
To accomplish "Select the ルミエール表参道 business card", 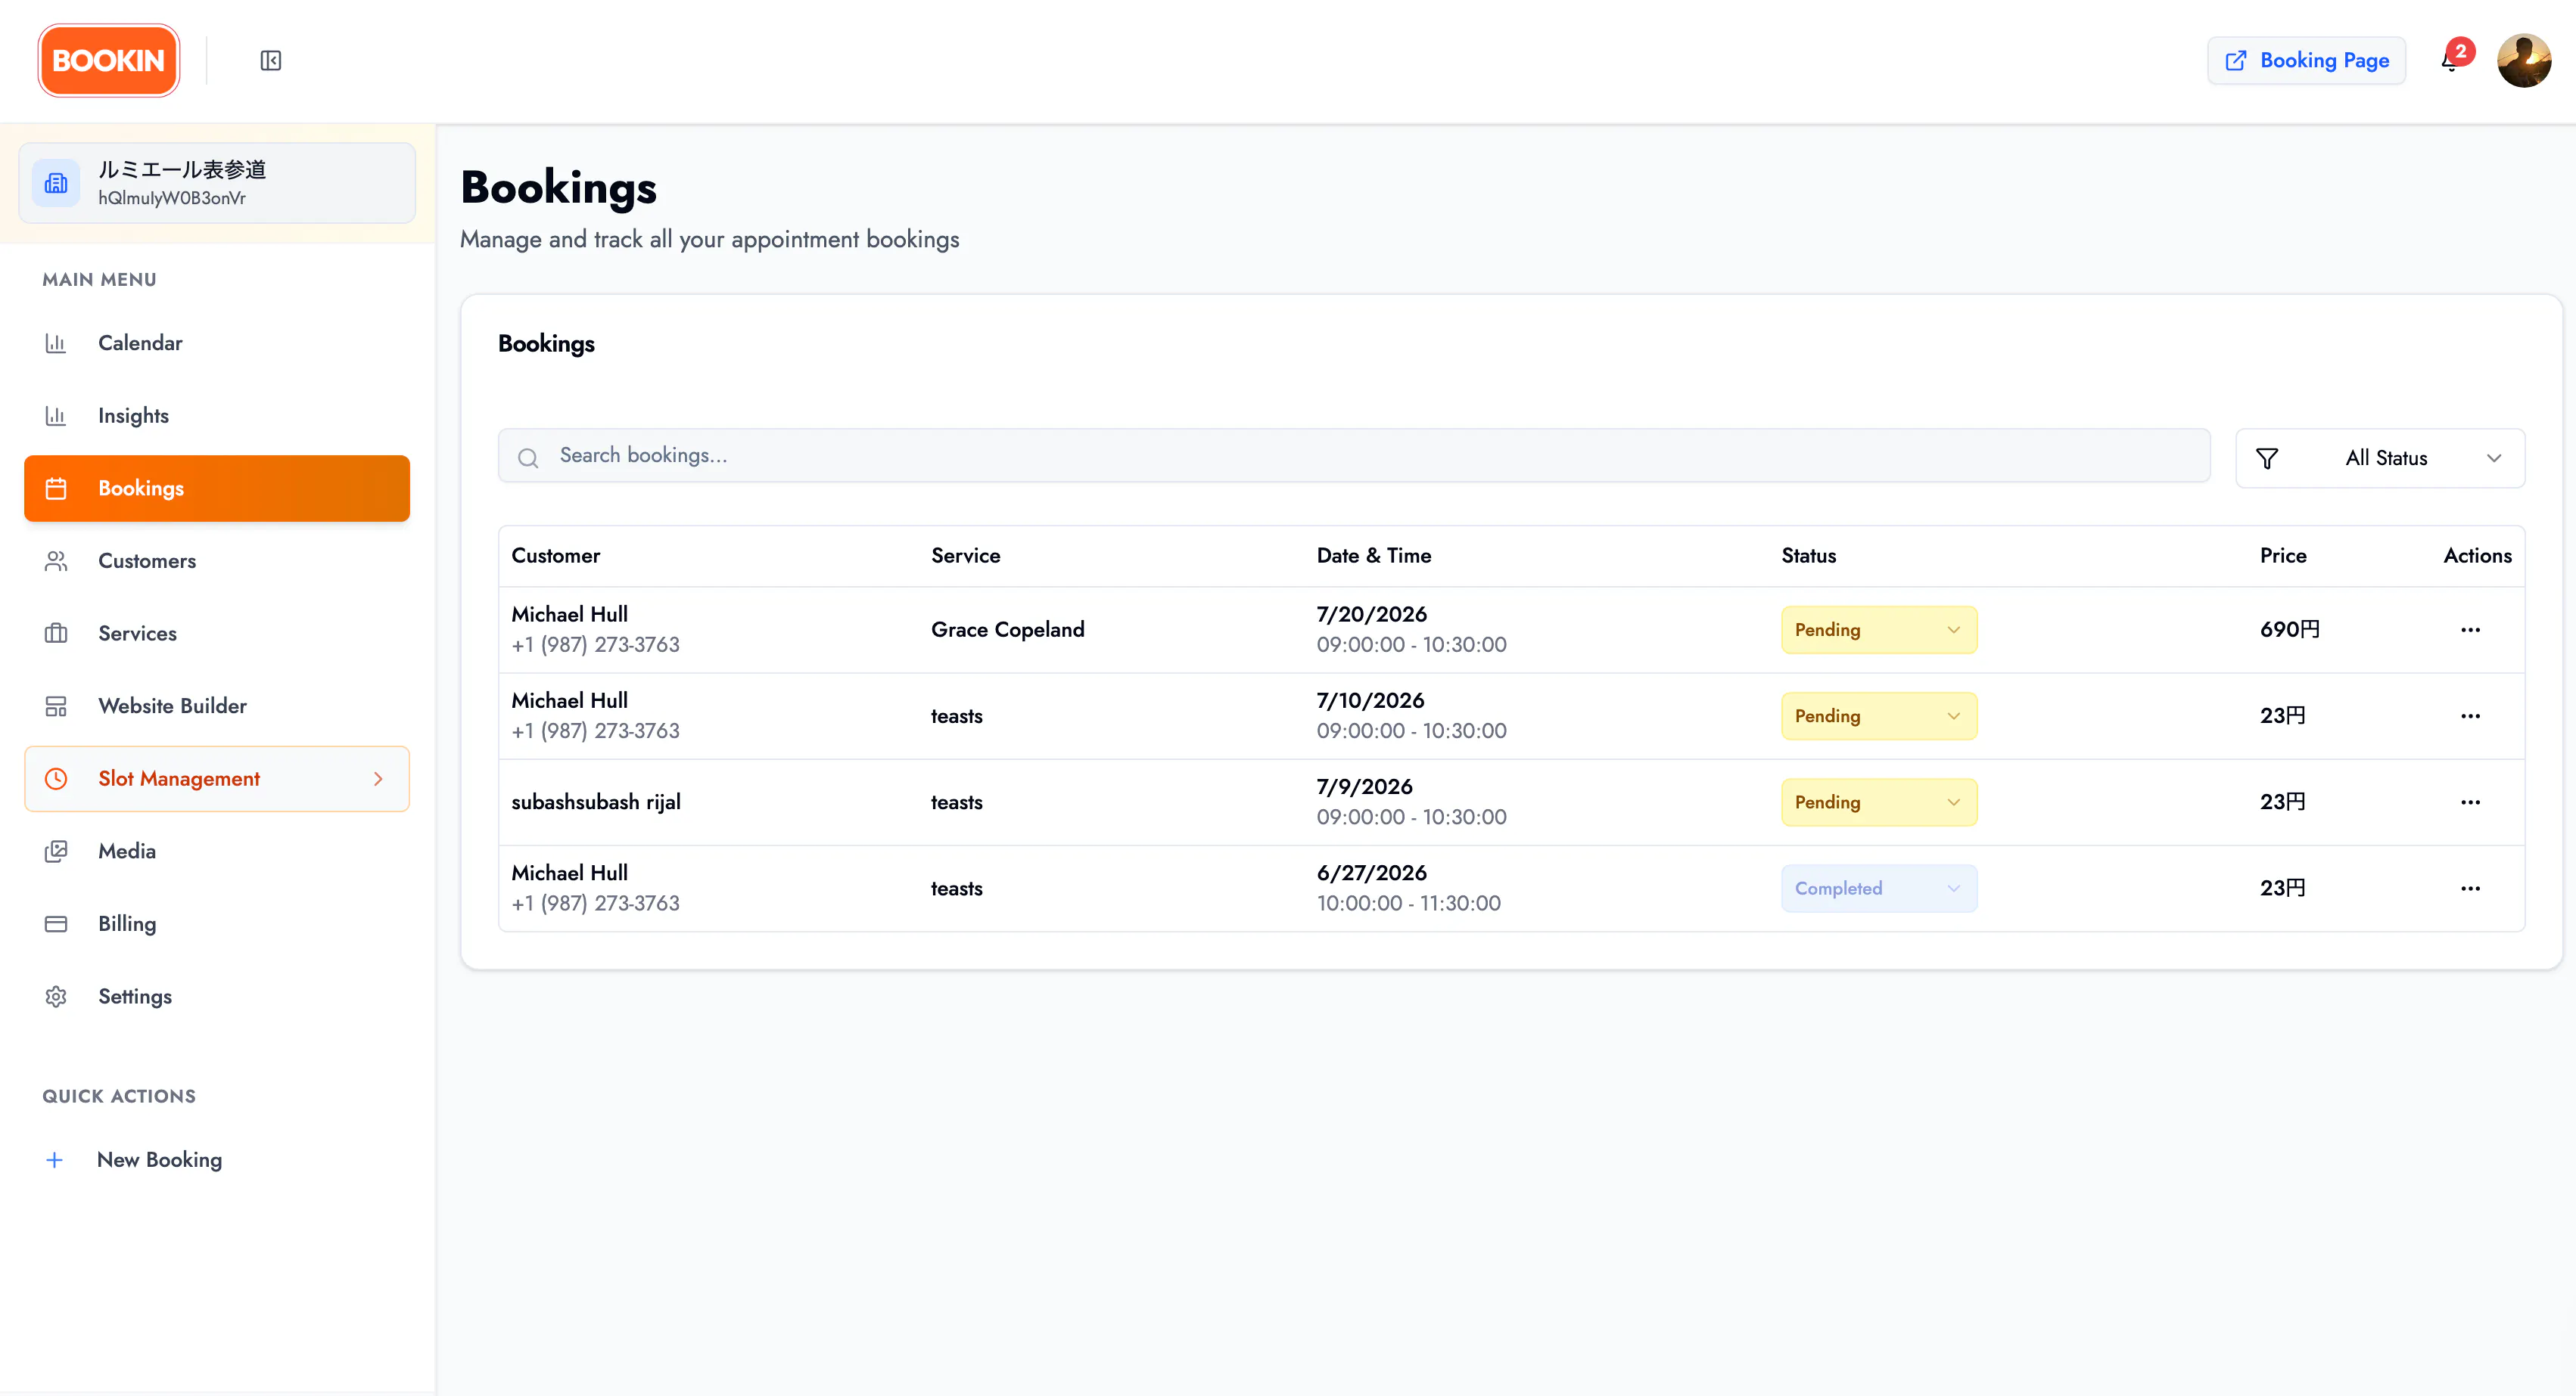I will (217, 183).
